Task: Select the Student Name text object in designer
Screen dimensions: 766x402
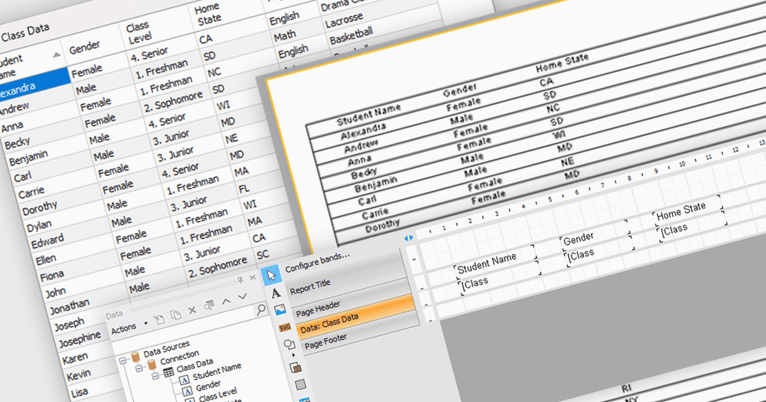Action: coord(496,263)
